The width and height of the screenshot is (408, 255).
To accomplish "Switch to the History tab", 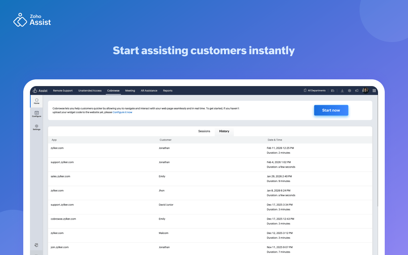I will (x=224, y=131).
